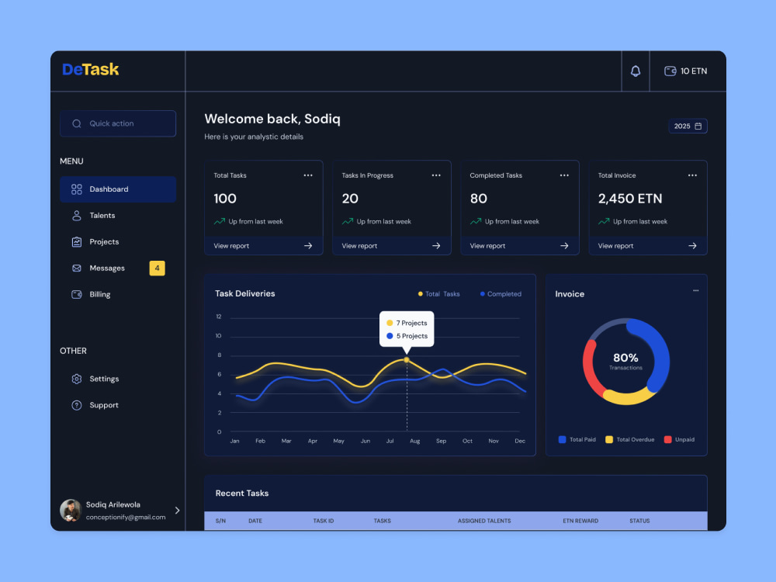Viewport: 776px width, 582px height.
Task: Click the Completed Tasks card arrow icon
Action: pos(564,246)
